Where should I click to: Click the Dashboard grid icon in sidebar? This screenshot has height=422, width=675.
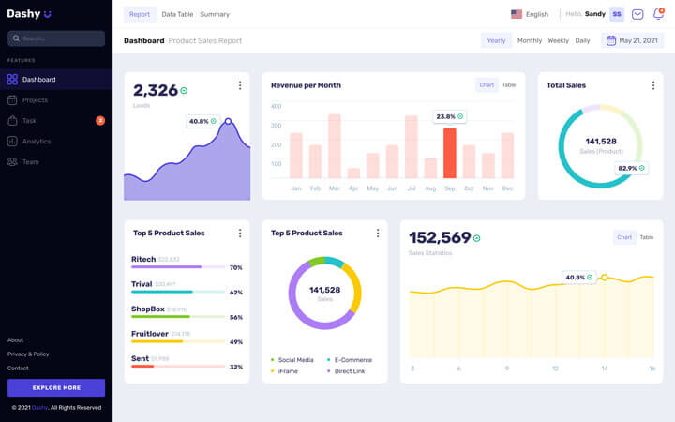pos(12,80)
